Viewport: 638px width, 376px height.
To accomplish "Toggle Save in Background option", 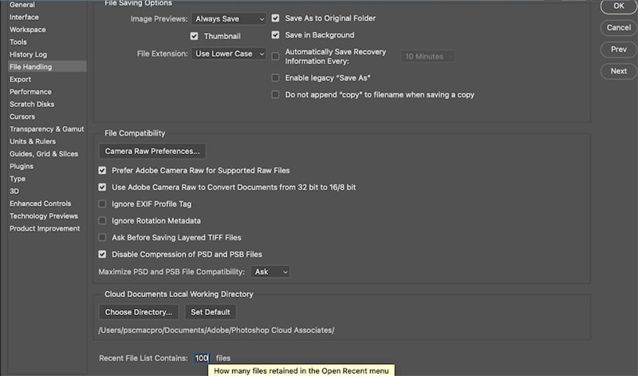I will (x=275, y=35).
